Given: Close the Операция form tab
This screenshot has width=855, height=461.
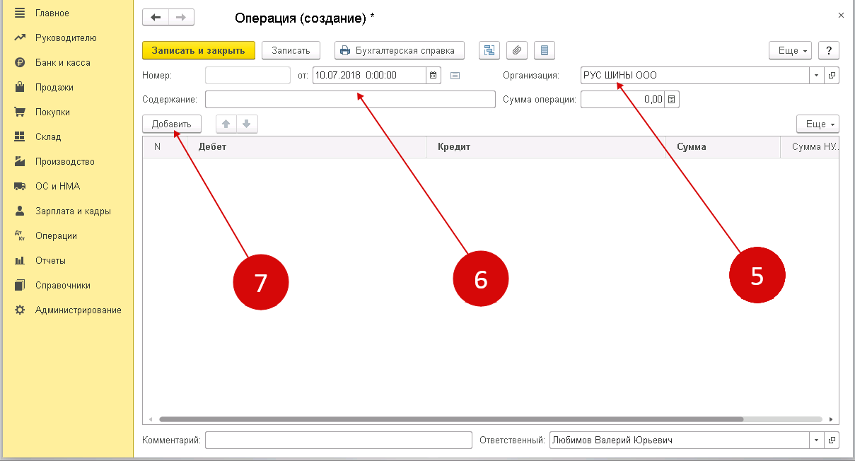Looking at the screenshot, I should pos(841,14).
